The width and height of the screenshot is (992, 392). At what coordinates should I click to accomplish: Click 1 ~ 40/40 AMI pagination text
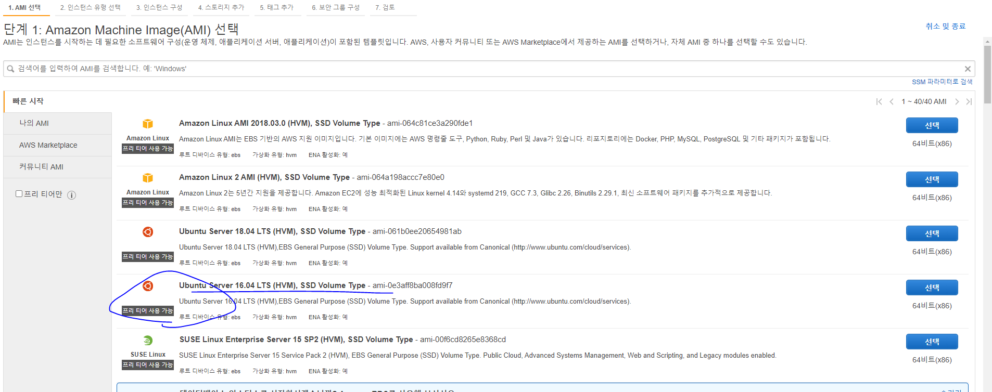(x=924, y=101)
